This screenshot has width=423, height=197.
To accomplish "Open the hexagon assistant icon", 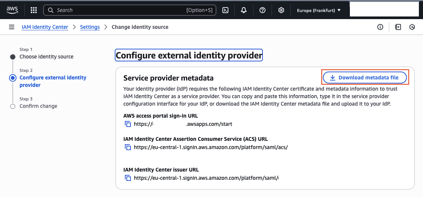I will (412, 27).
